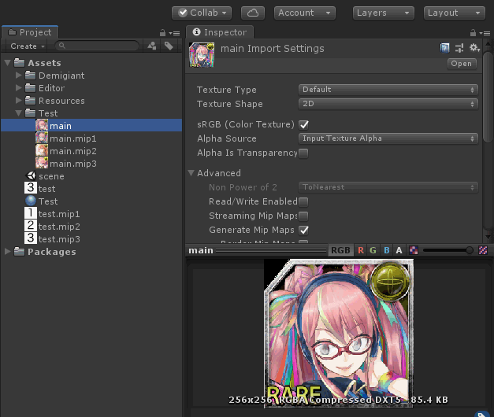The width and height of the screenshot is (494, 417).
Task: Select the main texture in Test folder
Action: [91, 126]
